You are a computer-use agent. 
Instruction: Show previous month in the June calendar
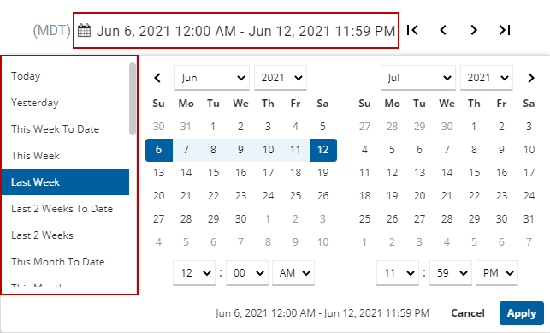[x=157, y=78]
